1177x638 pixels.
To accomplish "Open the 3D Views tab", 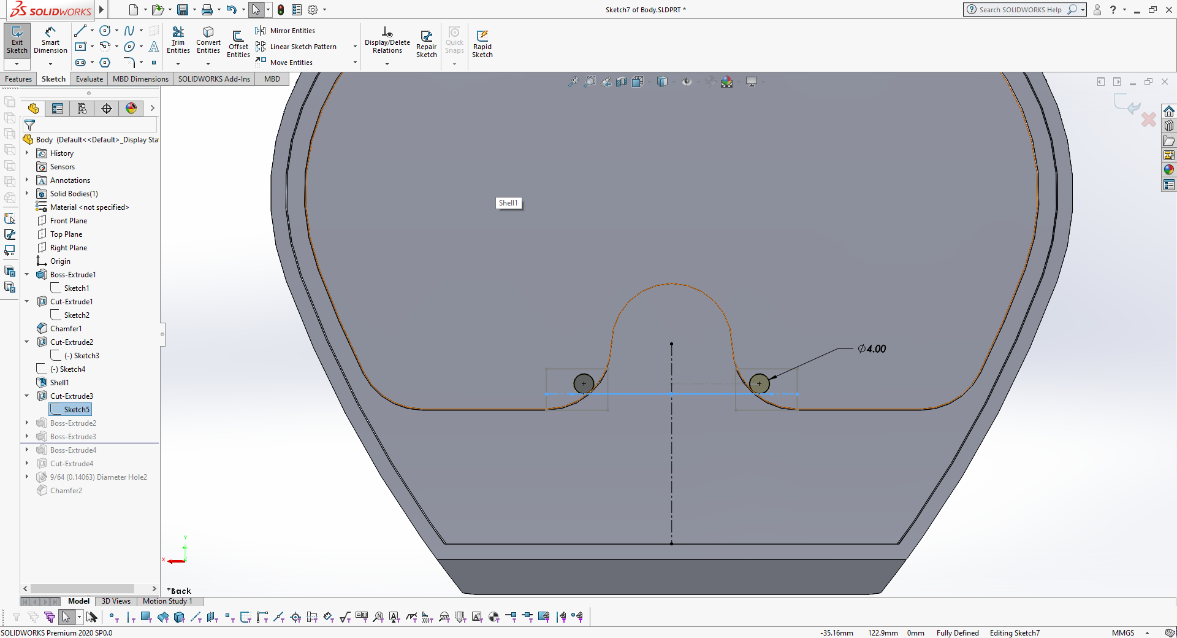I will (116, 601).
